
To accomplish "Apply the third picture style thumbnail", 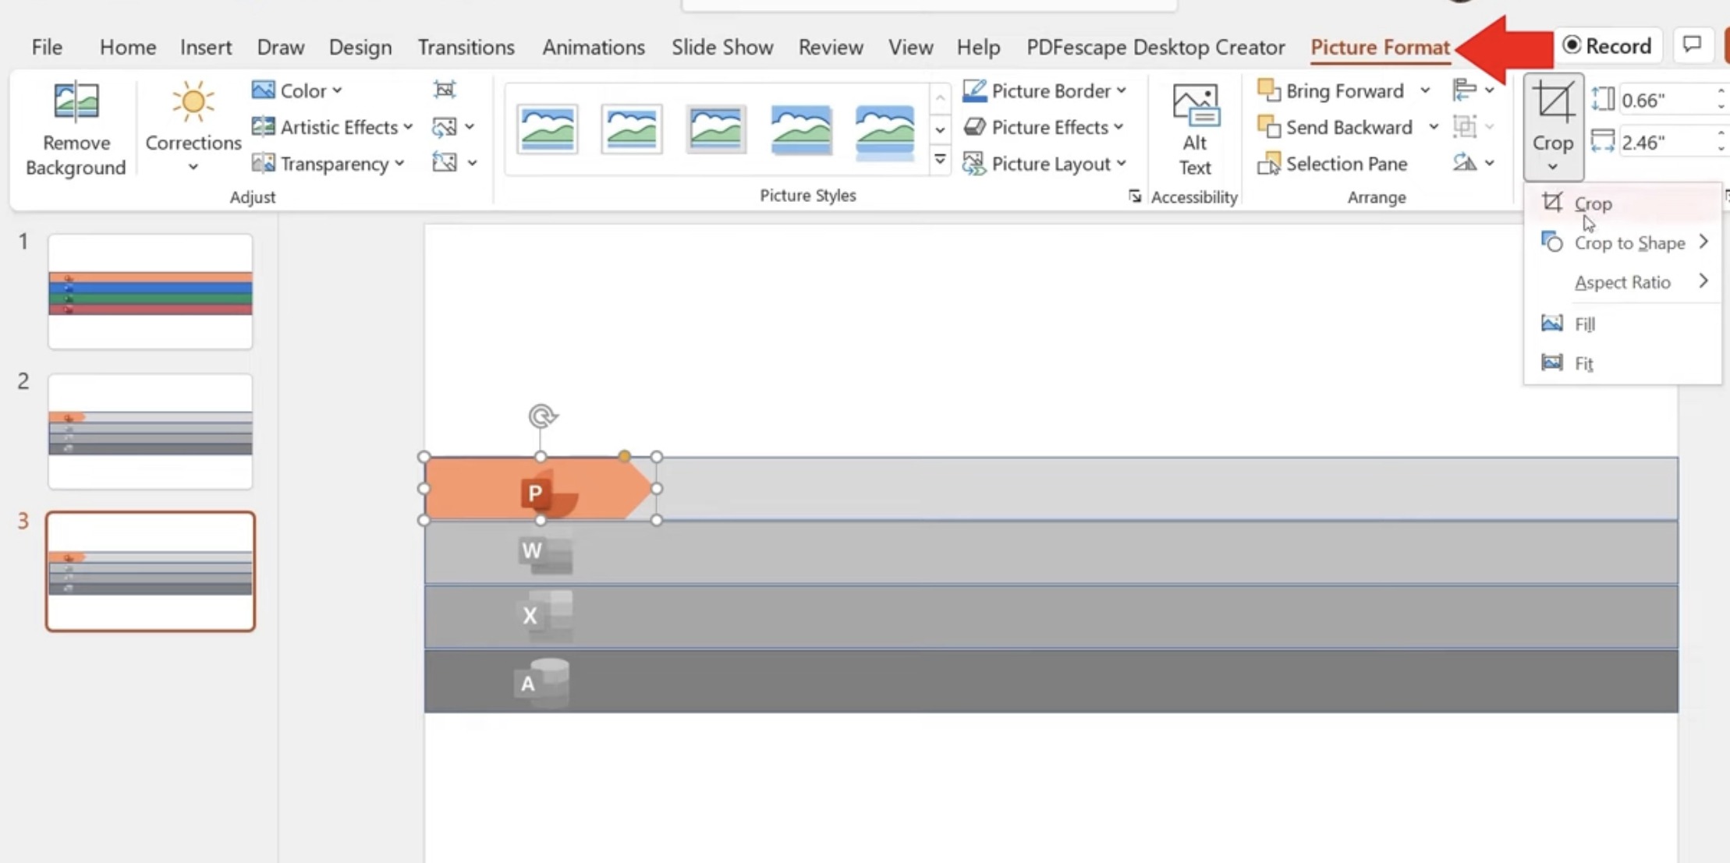I will 716,129.
